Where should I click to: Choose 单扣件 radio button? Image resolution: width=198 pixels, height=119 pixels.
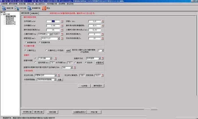point(76,63)
